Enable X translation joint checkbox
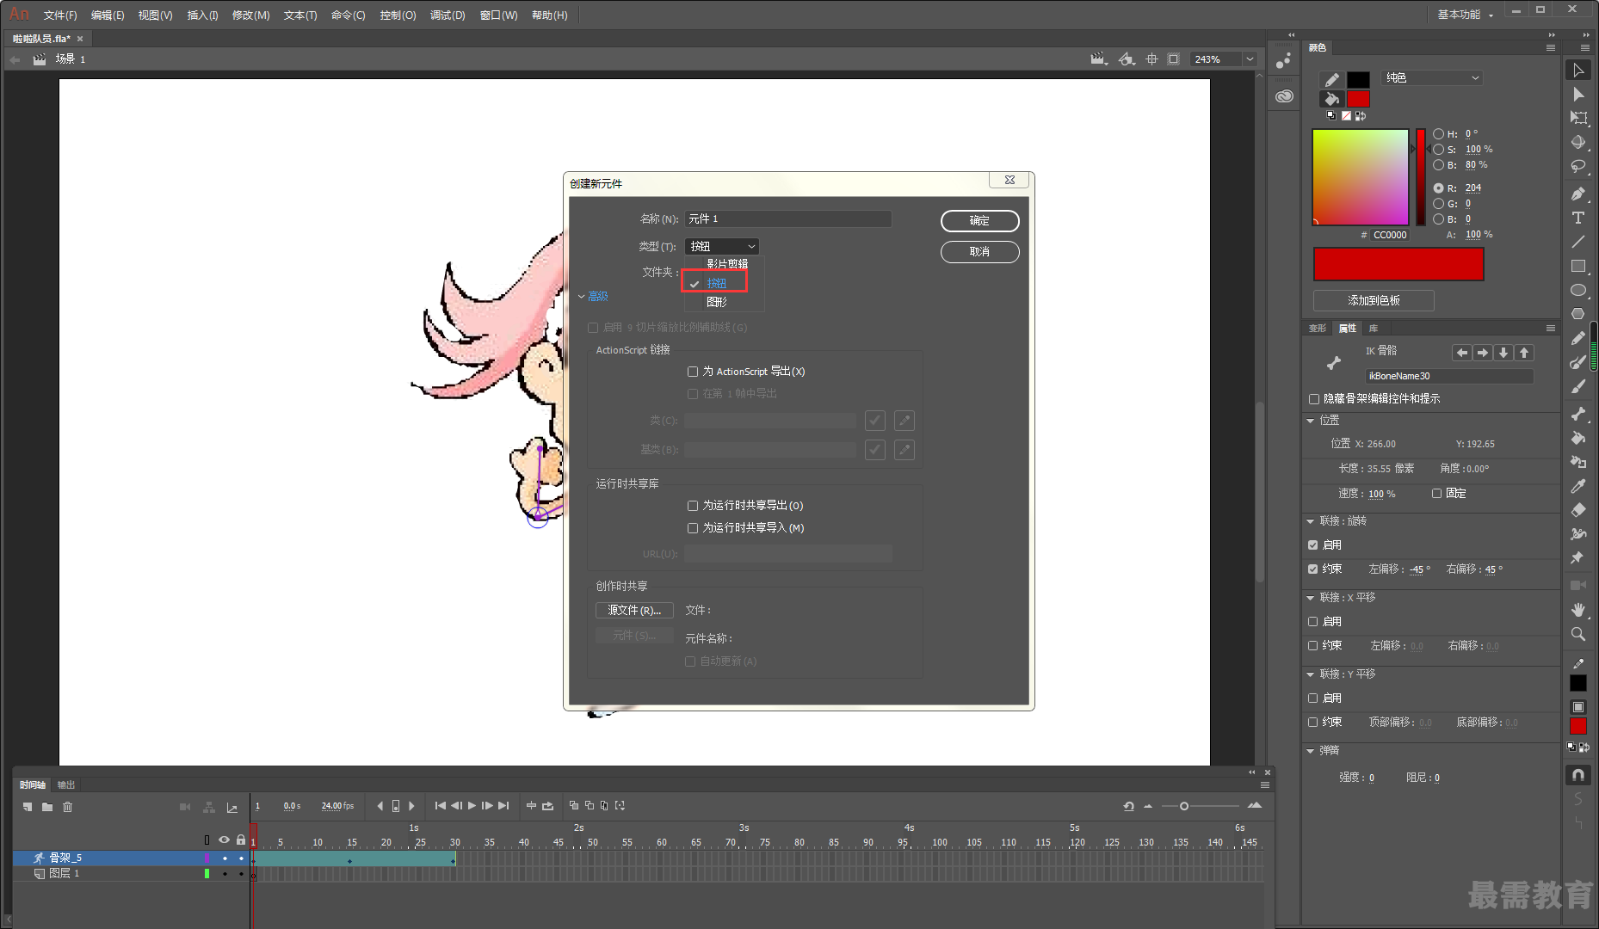The image size is (1599, 929). 1313,622
